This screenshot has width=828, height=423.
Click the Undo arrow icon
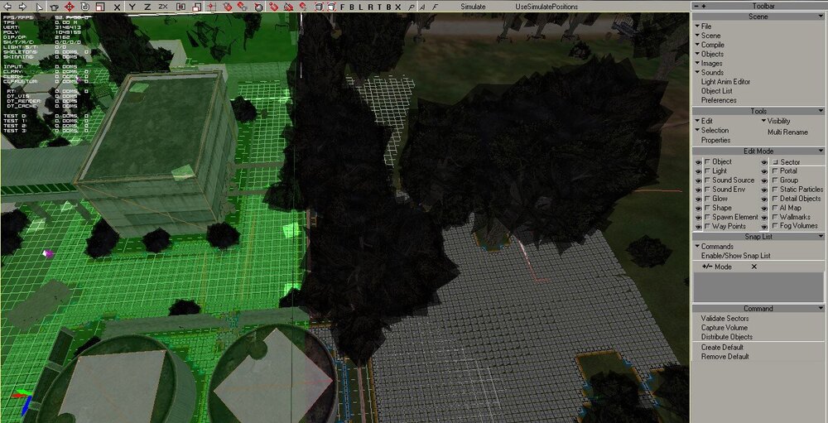pos(7,7)
